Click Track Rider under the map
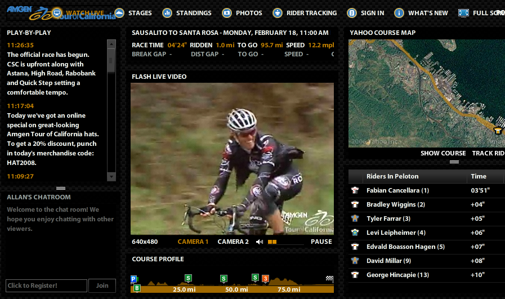 pyautogui.click(x=488, y=153)
